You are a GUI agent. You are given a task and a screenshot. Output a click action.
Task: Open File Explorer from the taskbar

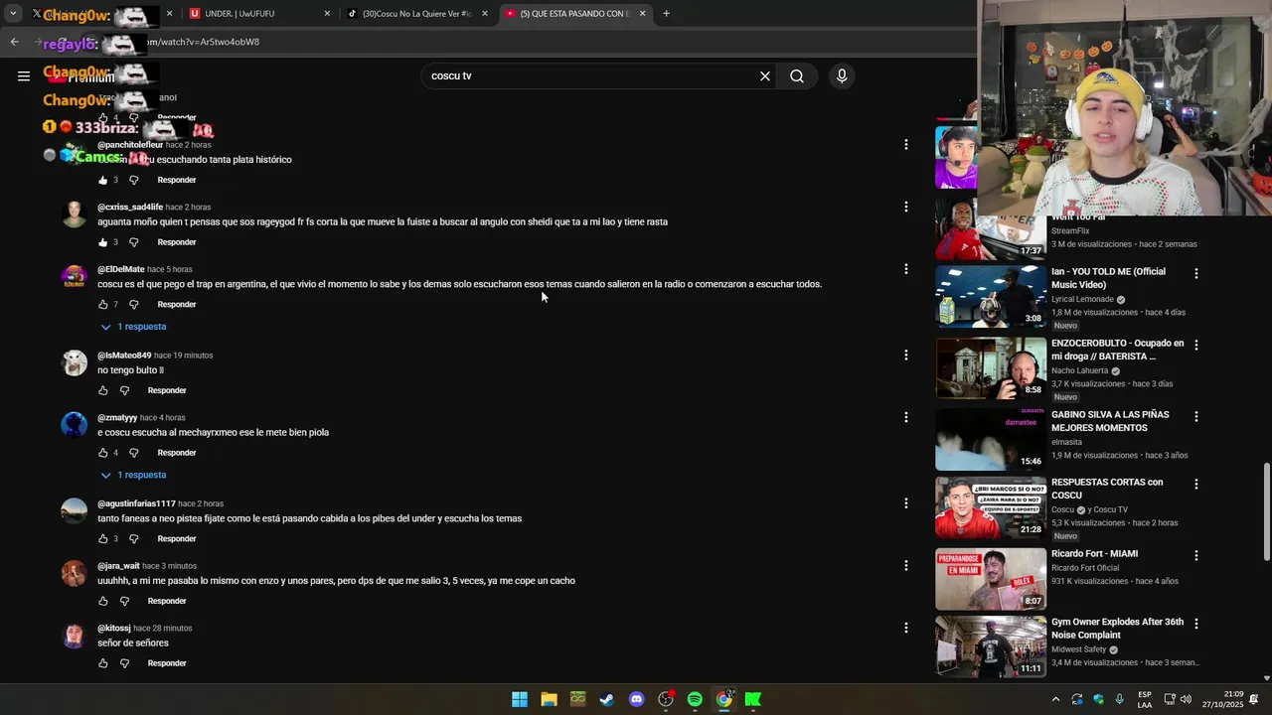[x=549, y=699]
